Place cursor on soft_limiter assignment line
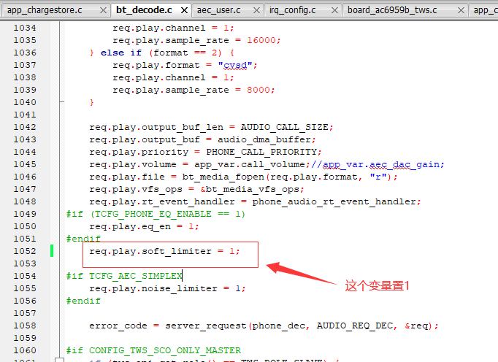The image size is (498, 362). (164, 251)
